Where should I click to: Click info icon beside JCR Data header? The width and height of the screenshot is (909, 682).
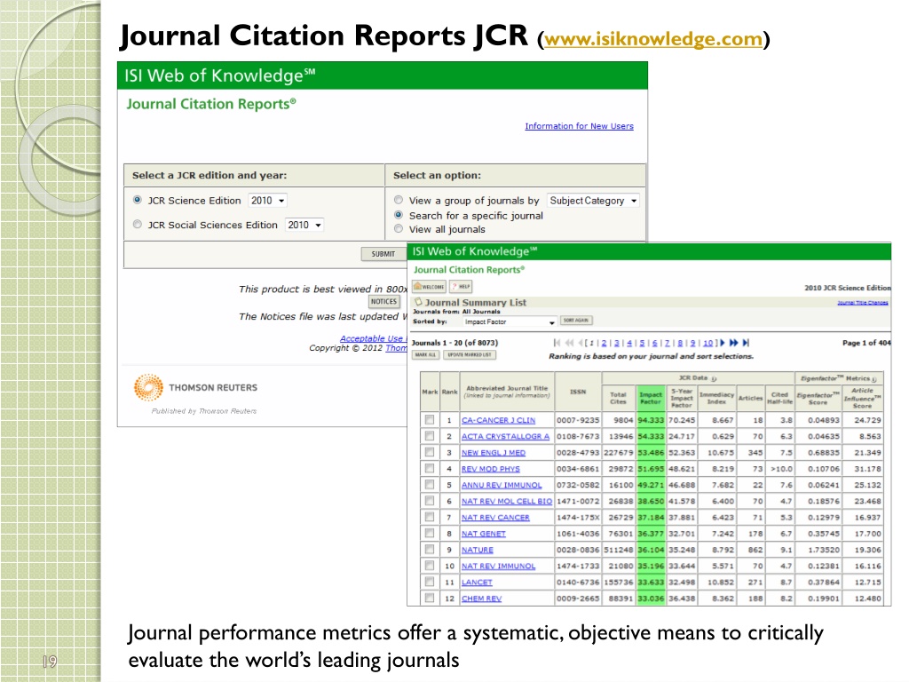pos(715,378)
